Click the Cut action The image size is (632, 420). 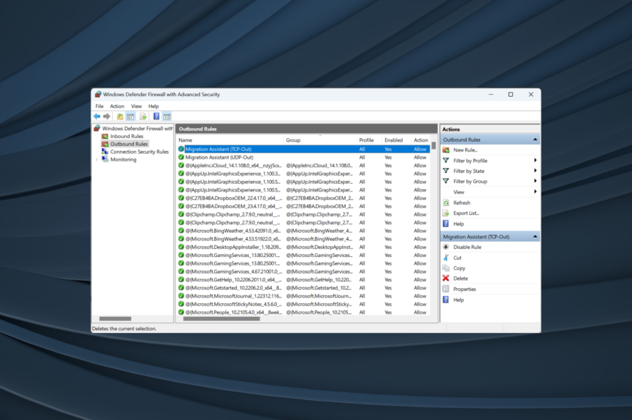click(457, 258)
